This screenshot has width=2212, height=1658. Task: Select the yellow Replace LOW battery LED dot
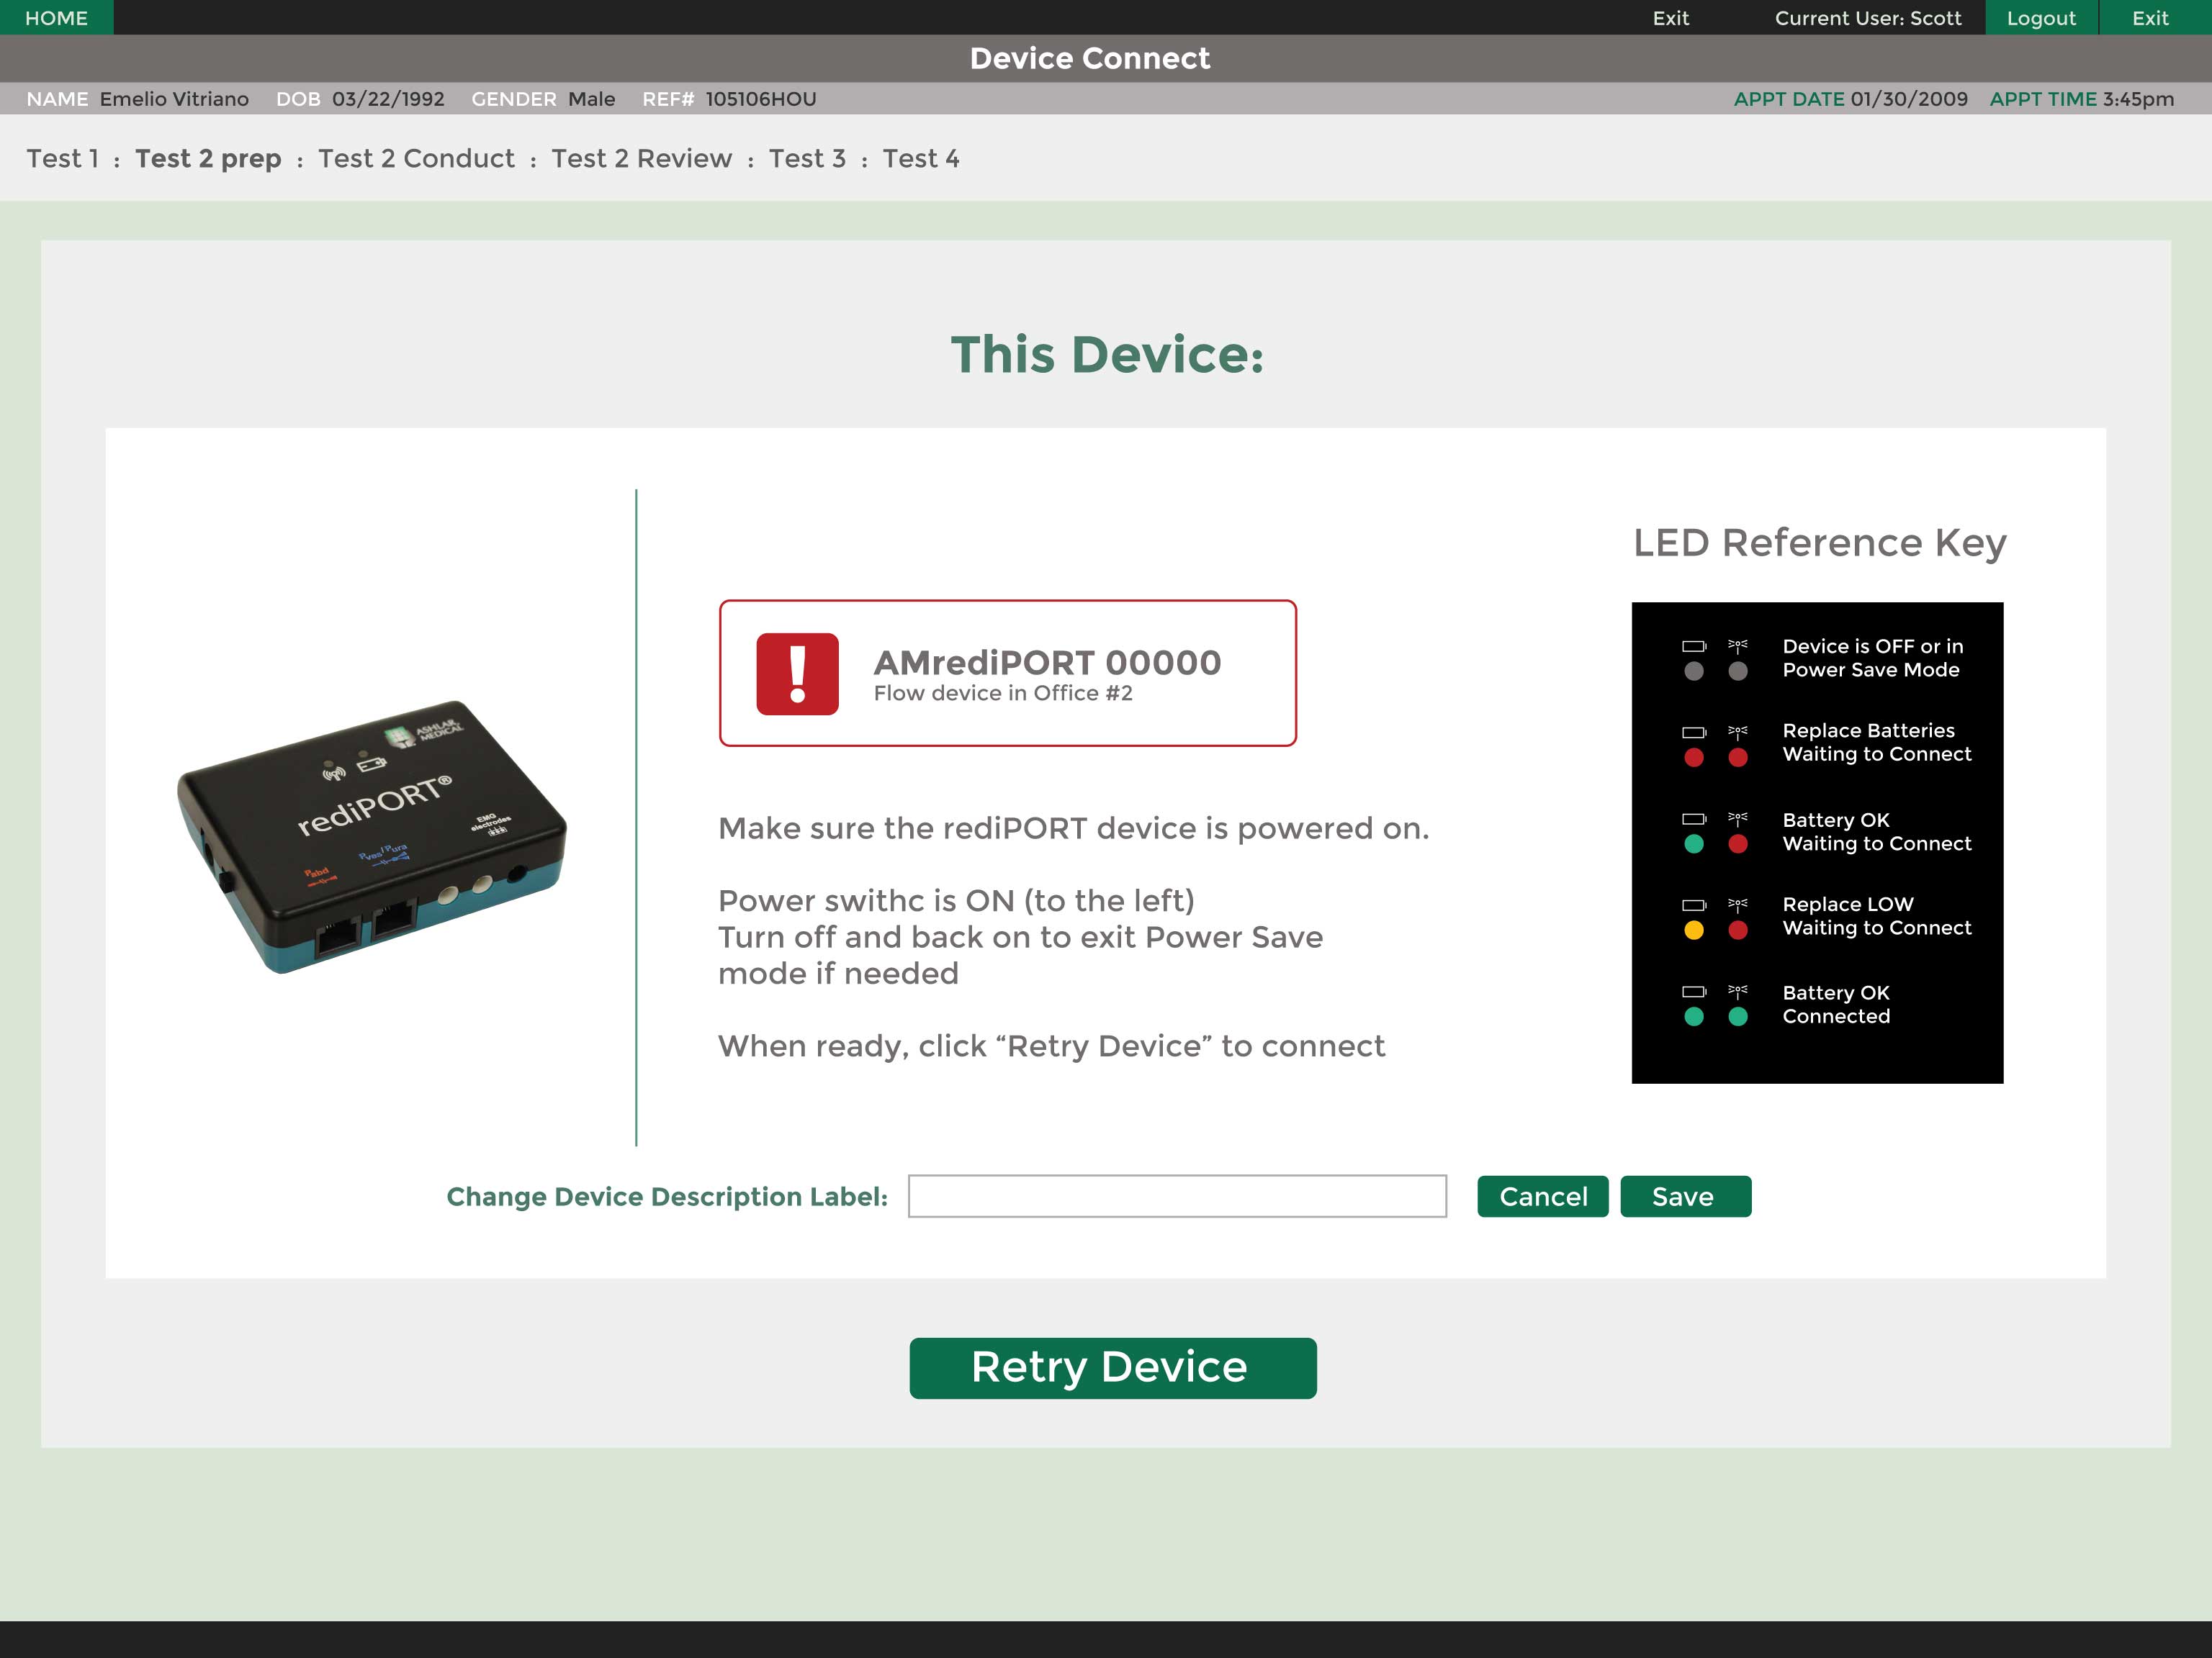[1695, 930]
